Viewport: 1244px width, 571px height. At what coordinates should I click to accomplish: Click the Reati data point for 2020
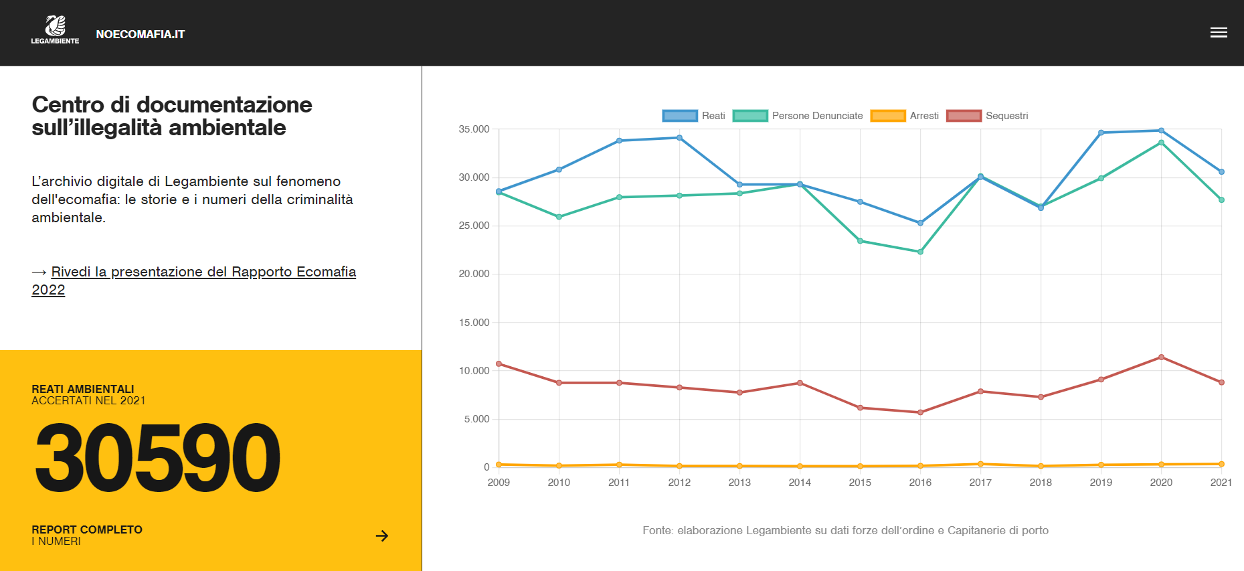pyautogui.click(x=1161, y=131)
